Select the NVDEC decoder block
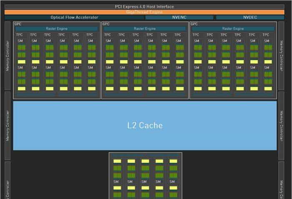Image resolution: width=292 pixels, height=199 pixels. [249, 18]
